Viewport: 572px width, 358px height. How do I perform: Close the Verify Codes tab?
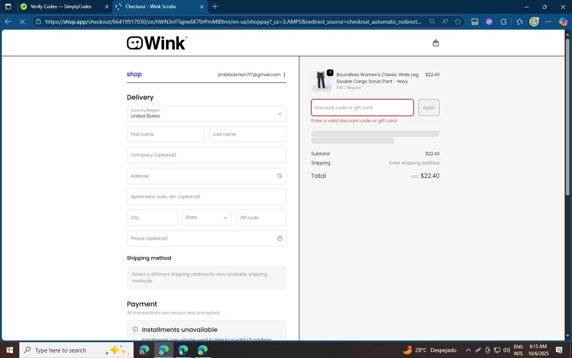click(107, 6)
